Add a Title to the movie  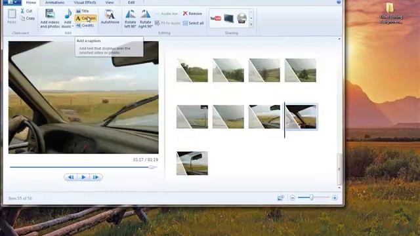pos(83,11)
